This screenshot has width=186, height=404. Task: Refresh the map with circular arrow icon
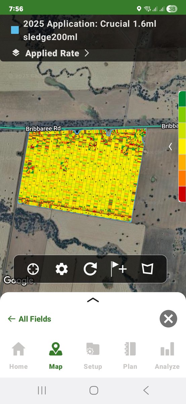pos(90,269)
